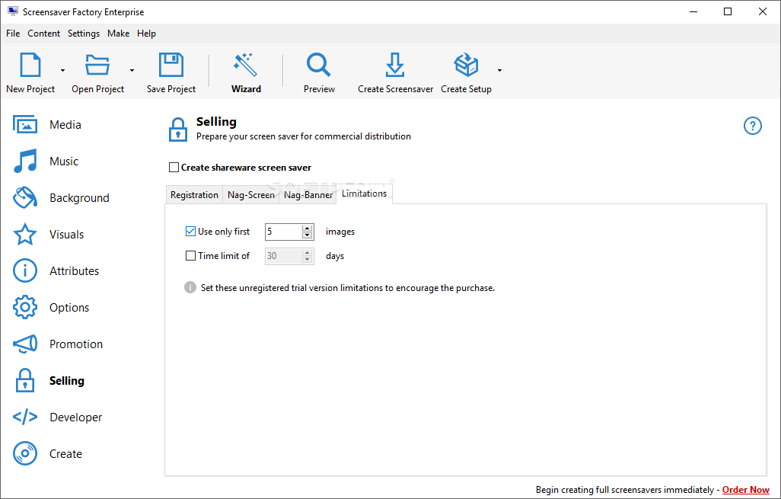Enable Create shareware screen saver checkbox
Screen dimensions: 781x499
(174, 168)
